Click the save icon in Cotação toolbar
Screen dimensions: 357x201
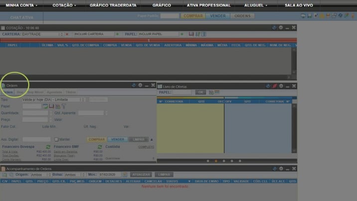[x=191, y=34]
